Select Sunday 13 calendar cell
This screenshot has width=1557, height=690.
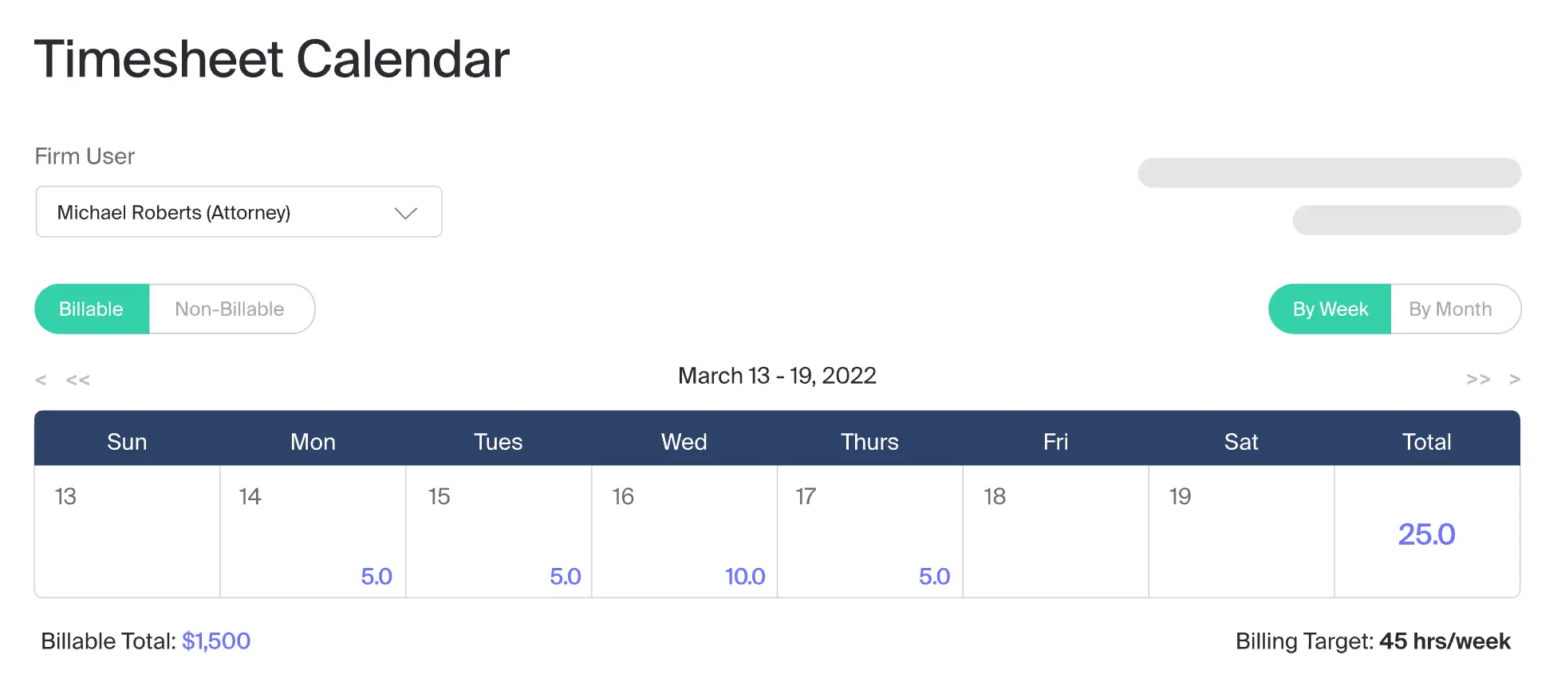point(128,531)
